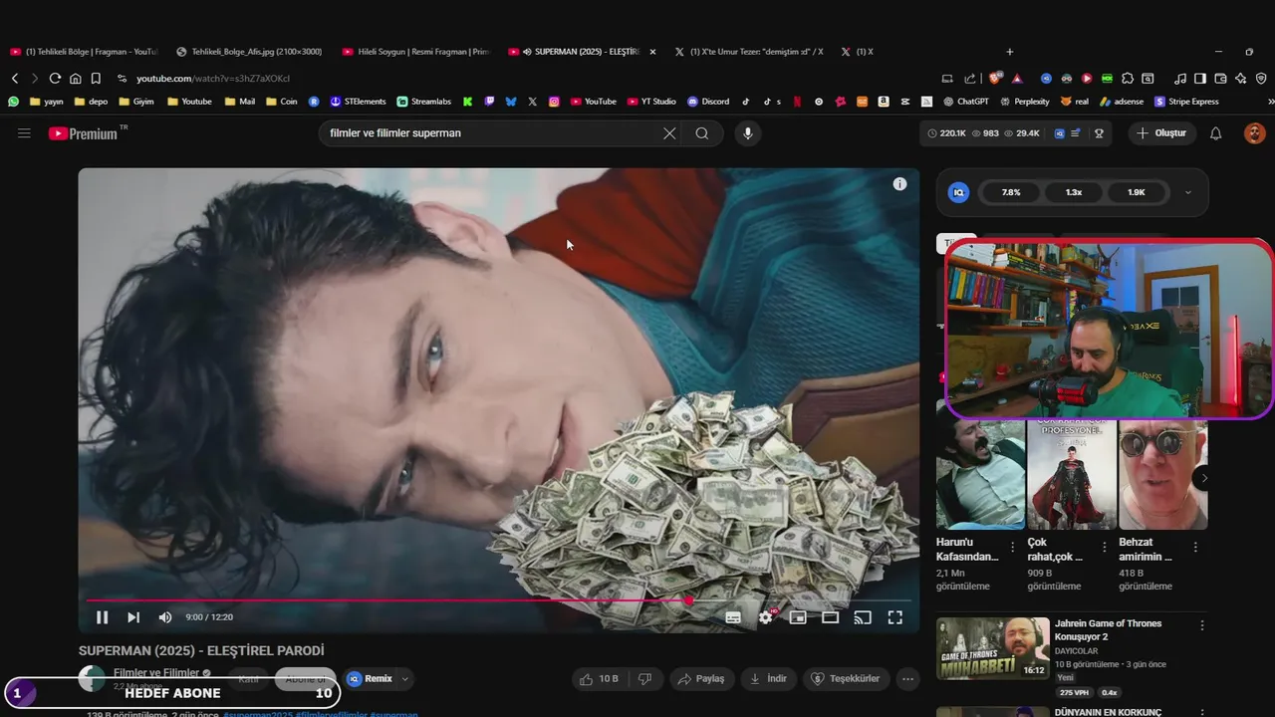Switch to Umur Tezer X tab

pos(748,52)
